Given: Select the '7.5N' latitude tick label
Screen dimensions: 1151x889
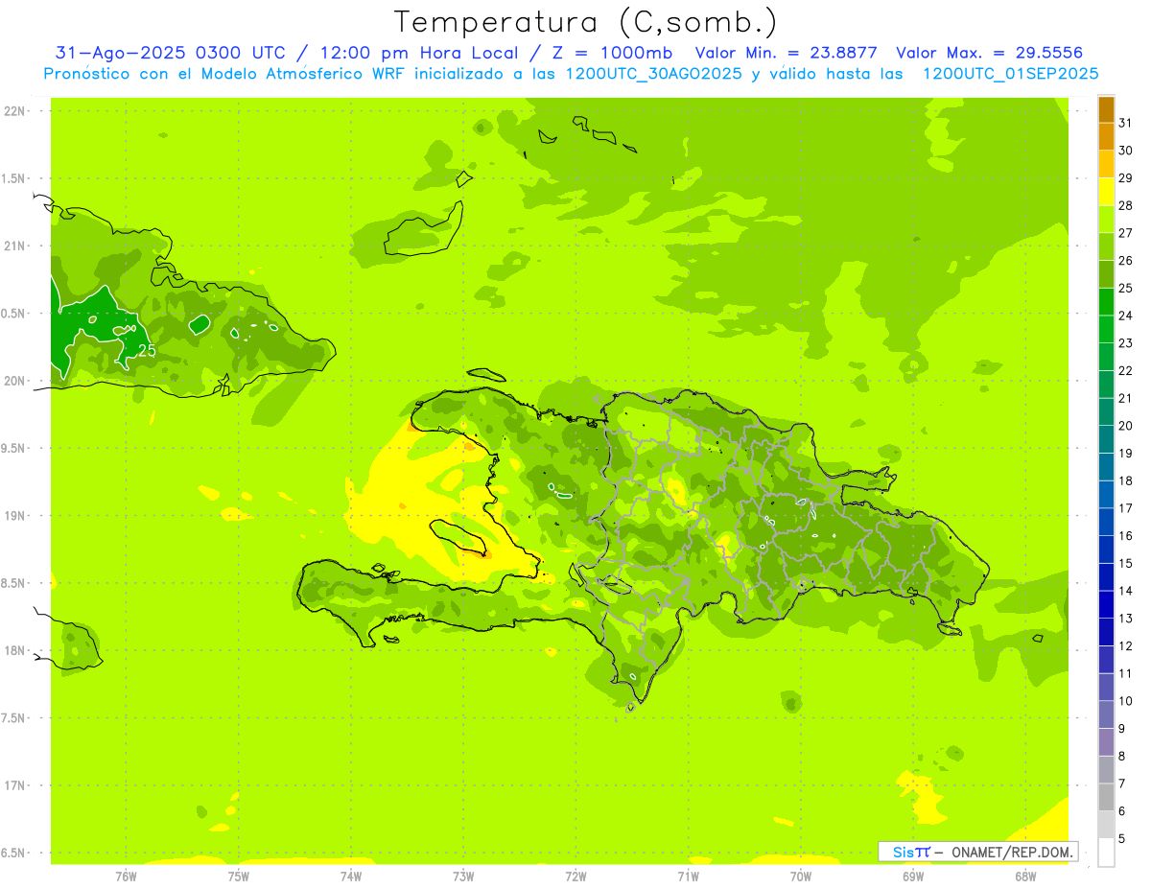Looking at the screenshot, I should (x=14, y=718).
